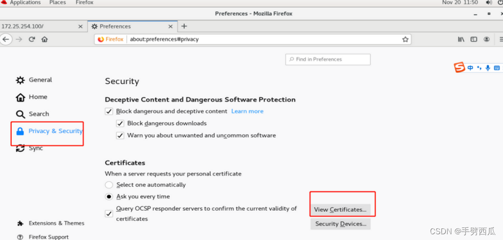Open the Library bookshelf icon
503x240 pixels.
(x=461, y=39)
